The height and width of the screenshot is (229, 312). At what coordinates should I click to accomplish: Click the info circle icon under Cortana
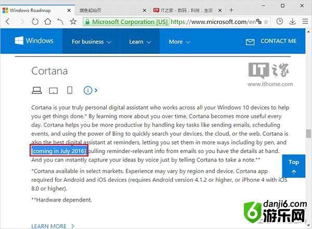pos(88,91)
